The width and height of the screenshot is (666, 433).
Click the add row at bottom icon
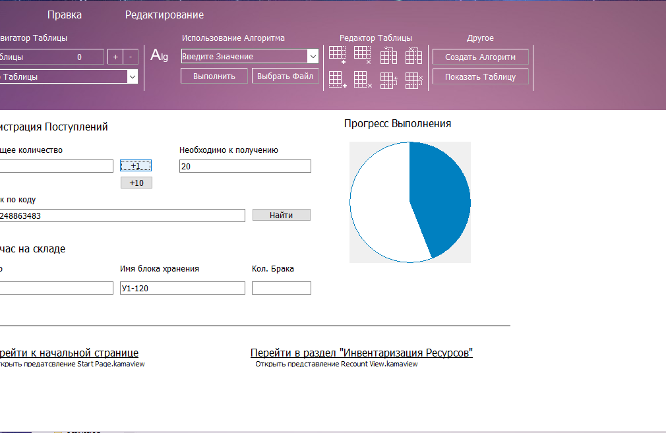[338, 79]
